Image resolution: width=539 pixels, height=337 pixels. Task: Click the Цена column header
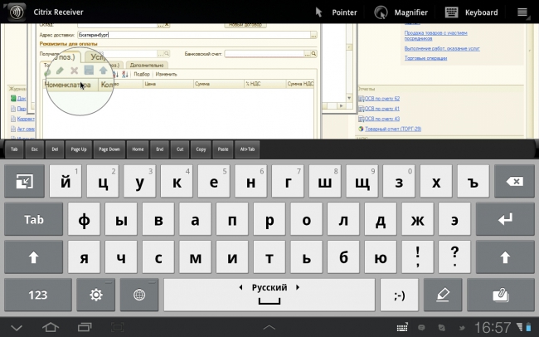(168, 84)
